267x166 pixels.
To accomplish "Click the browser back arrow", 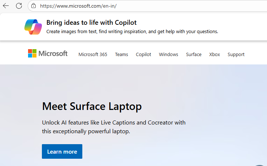I will click(6, 6).
